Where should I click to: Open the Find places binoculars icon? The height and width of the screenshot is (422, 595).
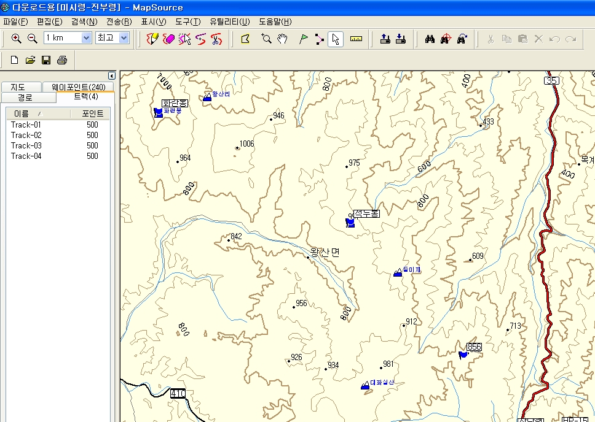pos(430,39)
